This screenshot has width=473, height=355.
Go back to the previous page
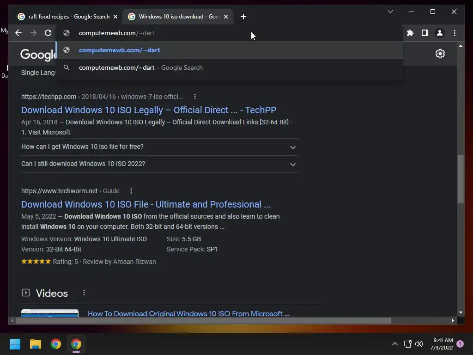(x=18, y=33)
